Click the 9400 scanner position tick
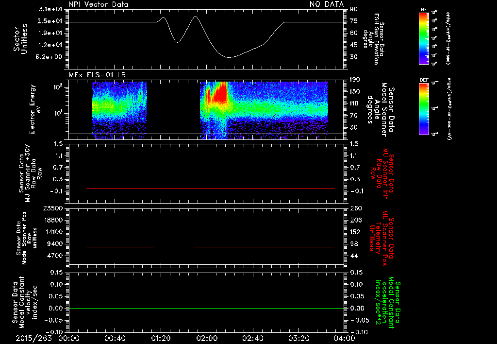 point(54,244)
